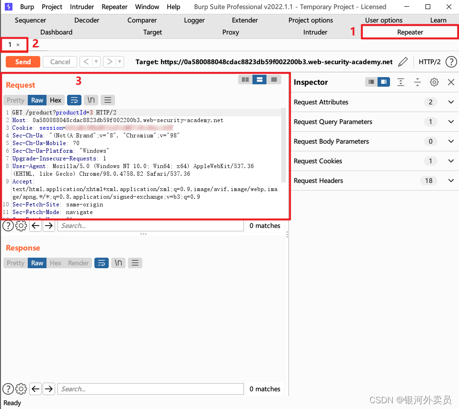459x409 pixels.
Task: Click HTTP/2 protocol label
Action: pos(429,62)
